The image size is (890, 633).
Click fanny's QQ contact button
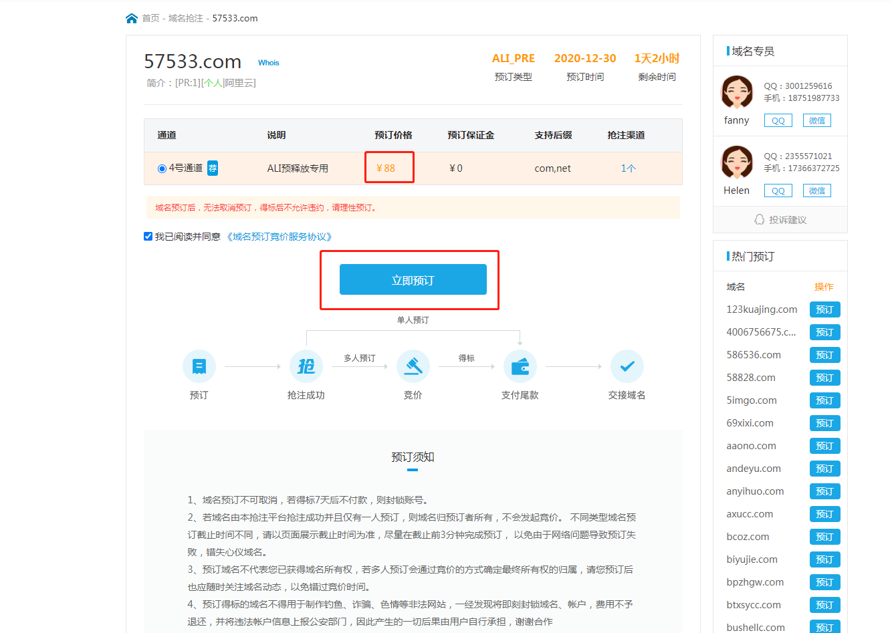point(778,120)
